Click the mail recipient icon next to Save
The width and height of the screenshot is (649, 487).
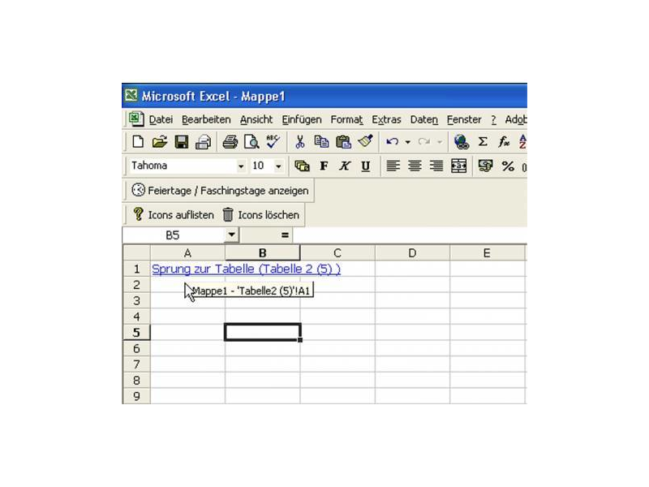203,142
